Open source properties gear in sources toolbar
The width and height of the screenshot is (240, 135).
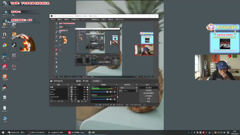pos(79,101)
